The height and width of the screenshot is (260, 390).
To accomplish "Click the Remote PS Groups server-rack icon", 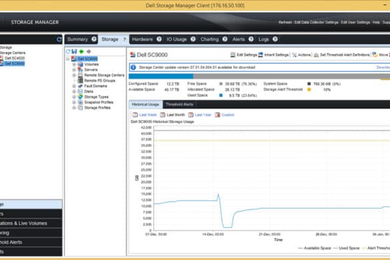I will (81, 81).
